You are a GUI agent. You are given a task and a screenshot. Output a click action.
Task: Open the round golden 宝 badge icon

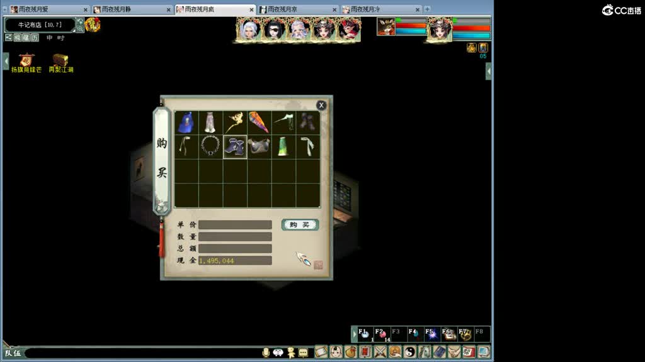pyautogui.click(x=93, y=25)
